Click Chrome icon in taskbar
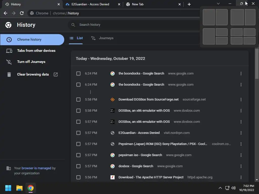This screenshot has width=259, height=194. coord(31,188)
